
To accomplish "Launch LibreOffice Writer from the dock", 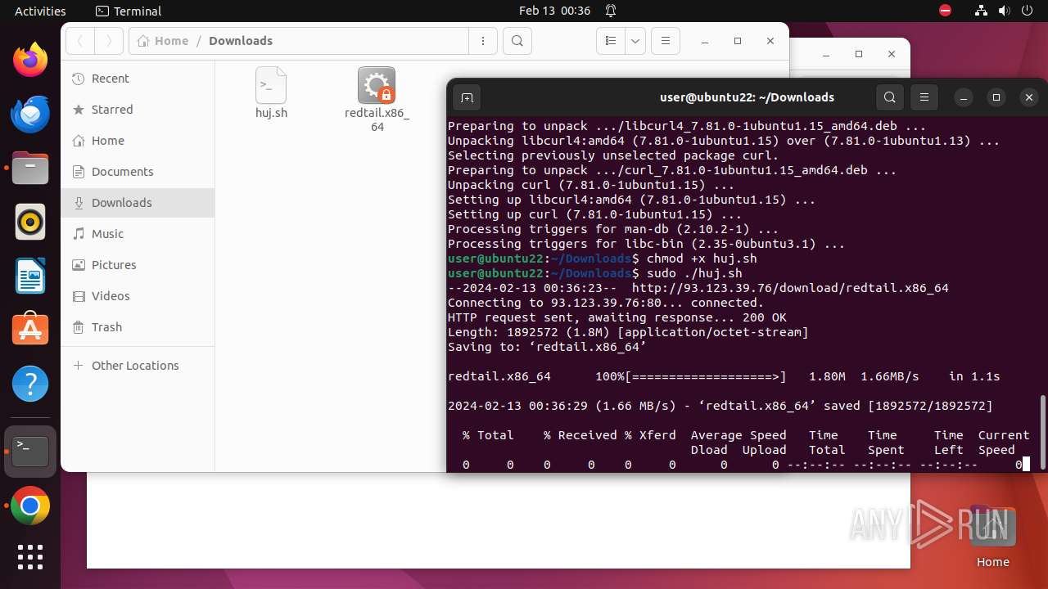I will (30, 276).
